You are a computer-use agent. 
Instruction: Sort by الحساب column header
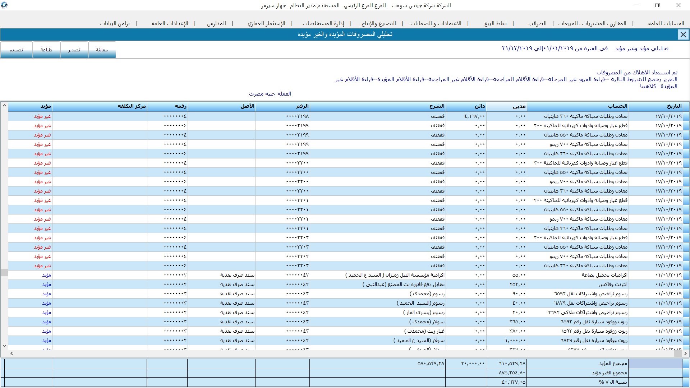point(578,106)
